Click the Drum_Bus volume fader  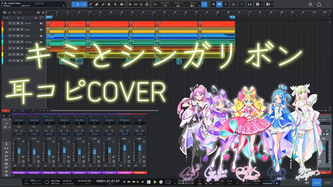tap(19, 151)
